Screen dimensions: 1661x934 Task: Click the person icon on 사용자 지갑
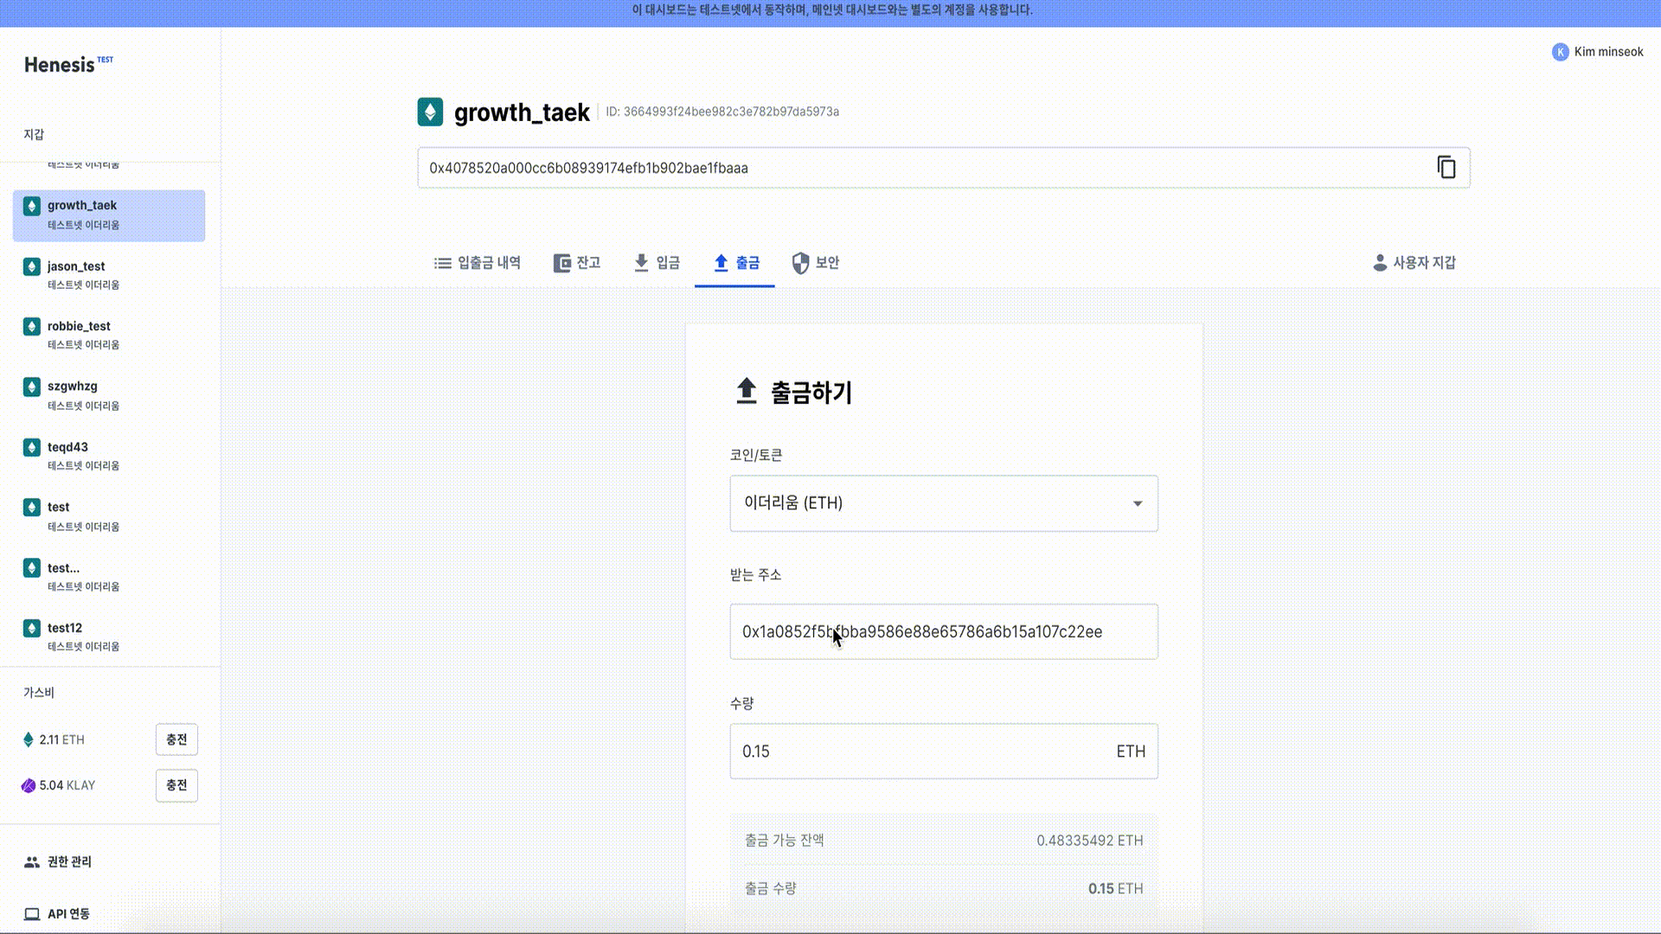(1380, 263)
